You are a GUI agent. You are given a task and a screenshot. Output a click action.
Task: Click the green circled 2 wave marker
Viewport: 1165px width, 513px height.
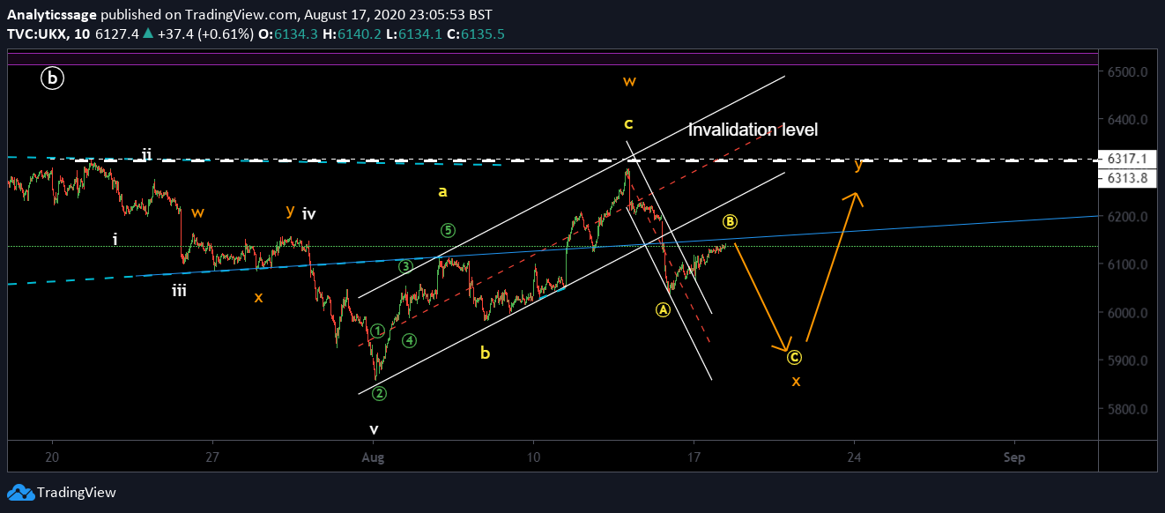point(379,393)
